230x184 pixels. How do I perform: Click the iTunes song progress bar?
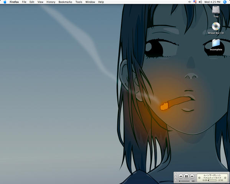pos(212,180)
